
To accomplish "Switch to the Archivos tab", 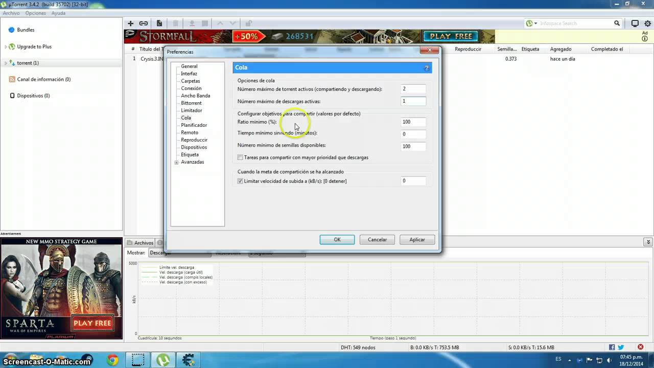I will tap(140, 243).
